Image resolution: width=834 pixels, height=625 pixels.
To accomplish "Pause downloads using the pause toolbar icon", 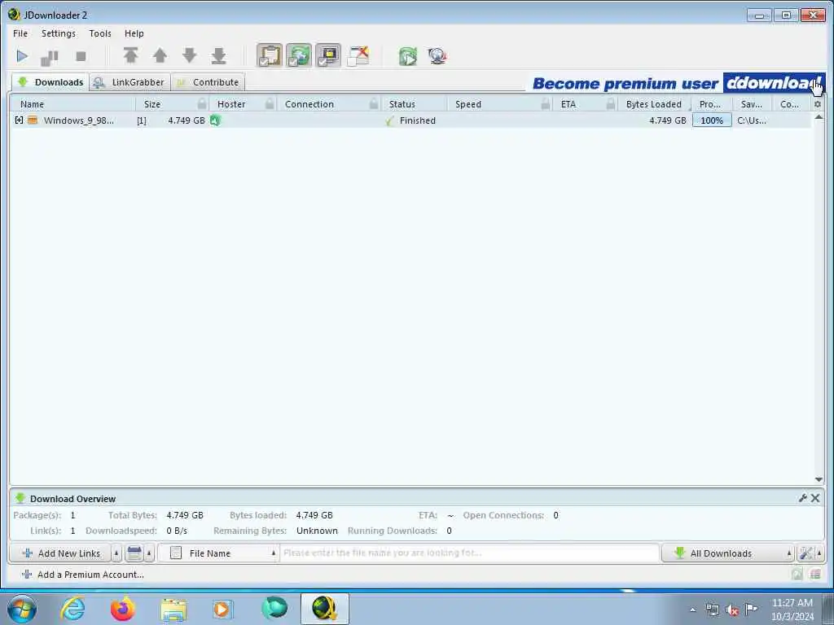I will (x=50, y=56).
